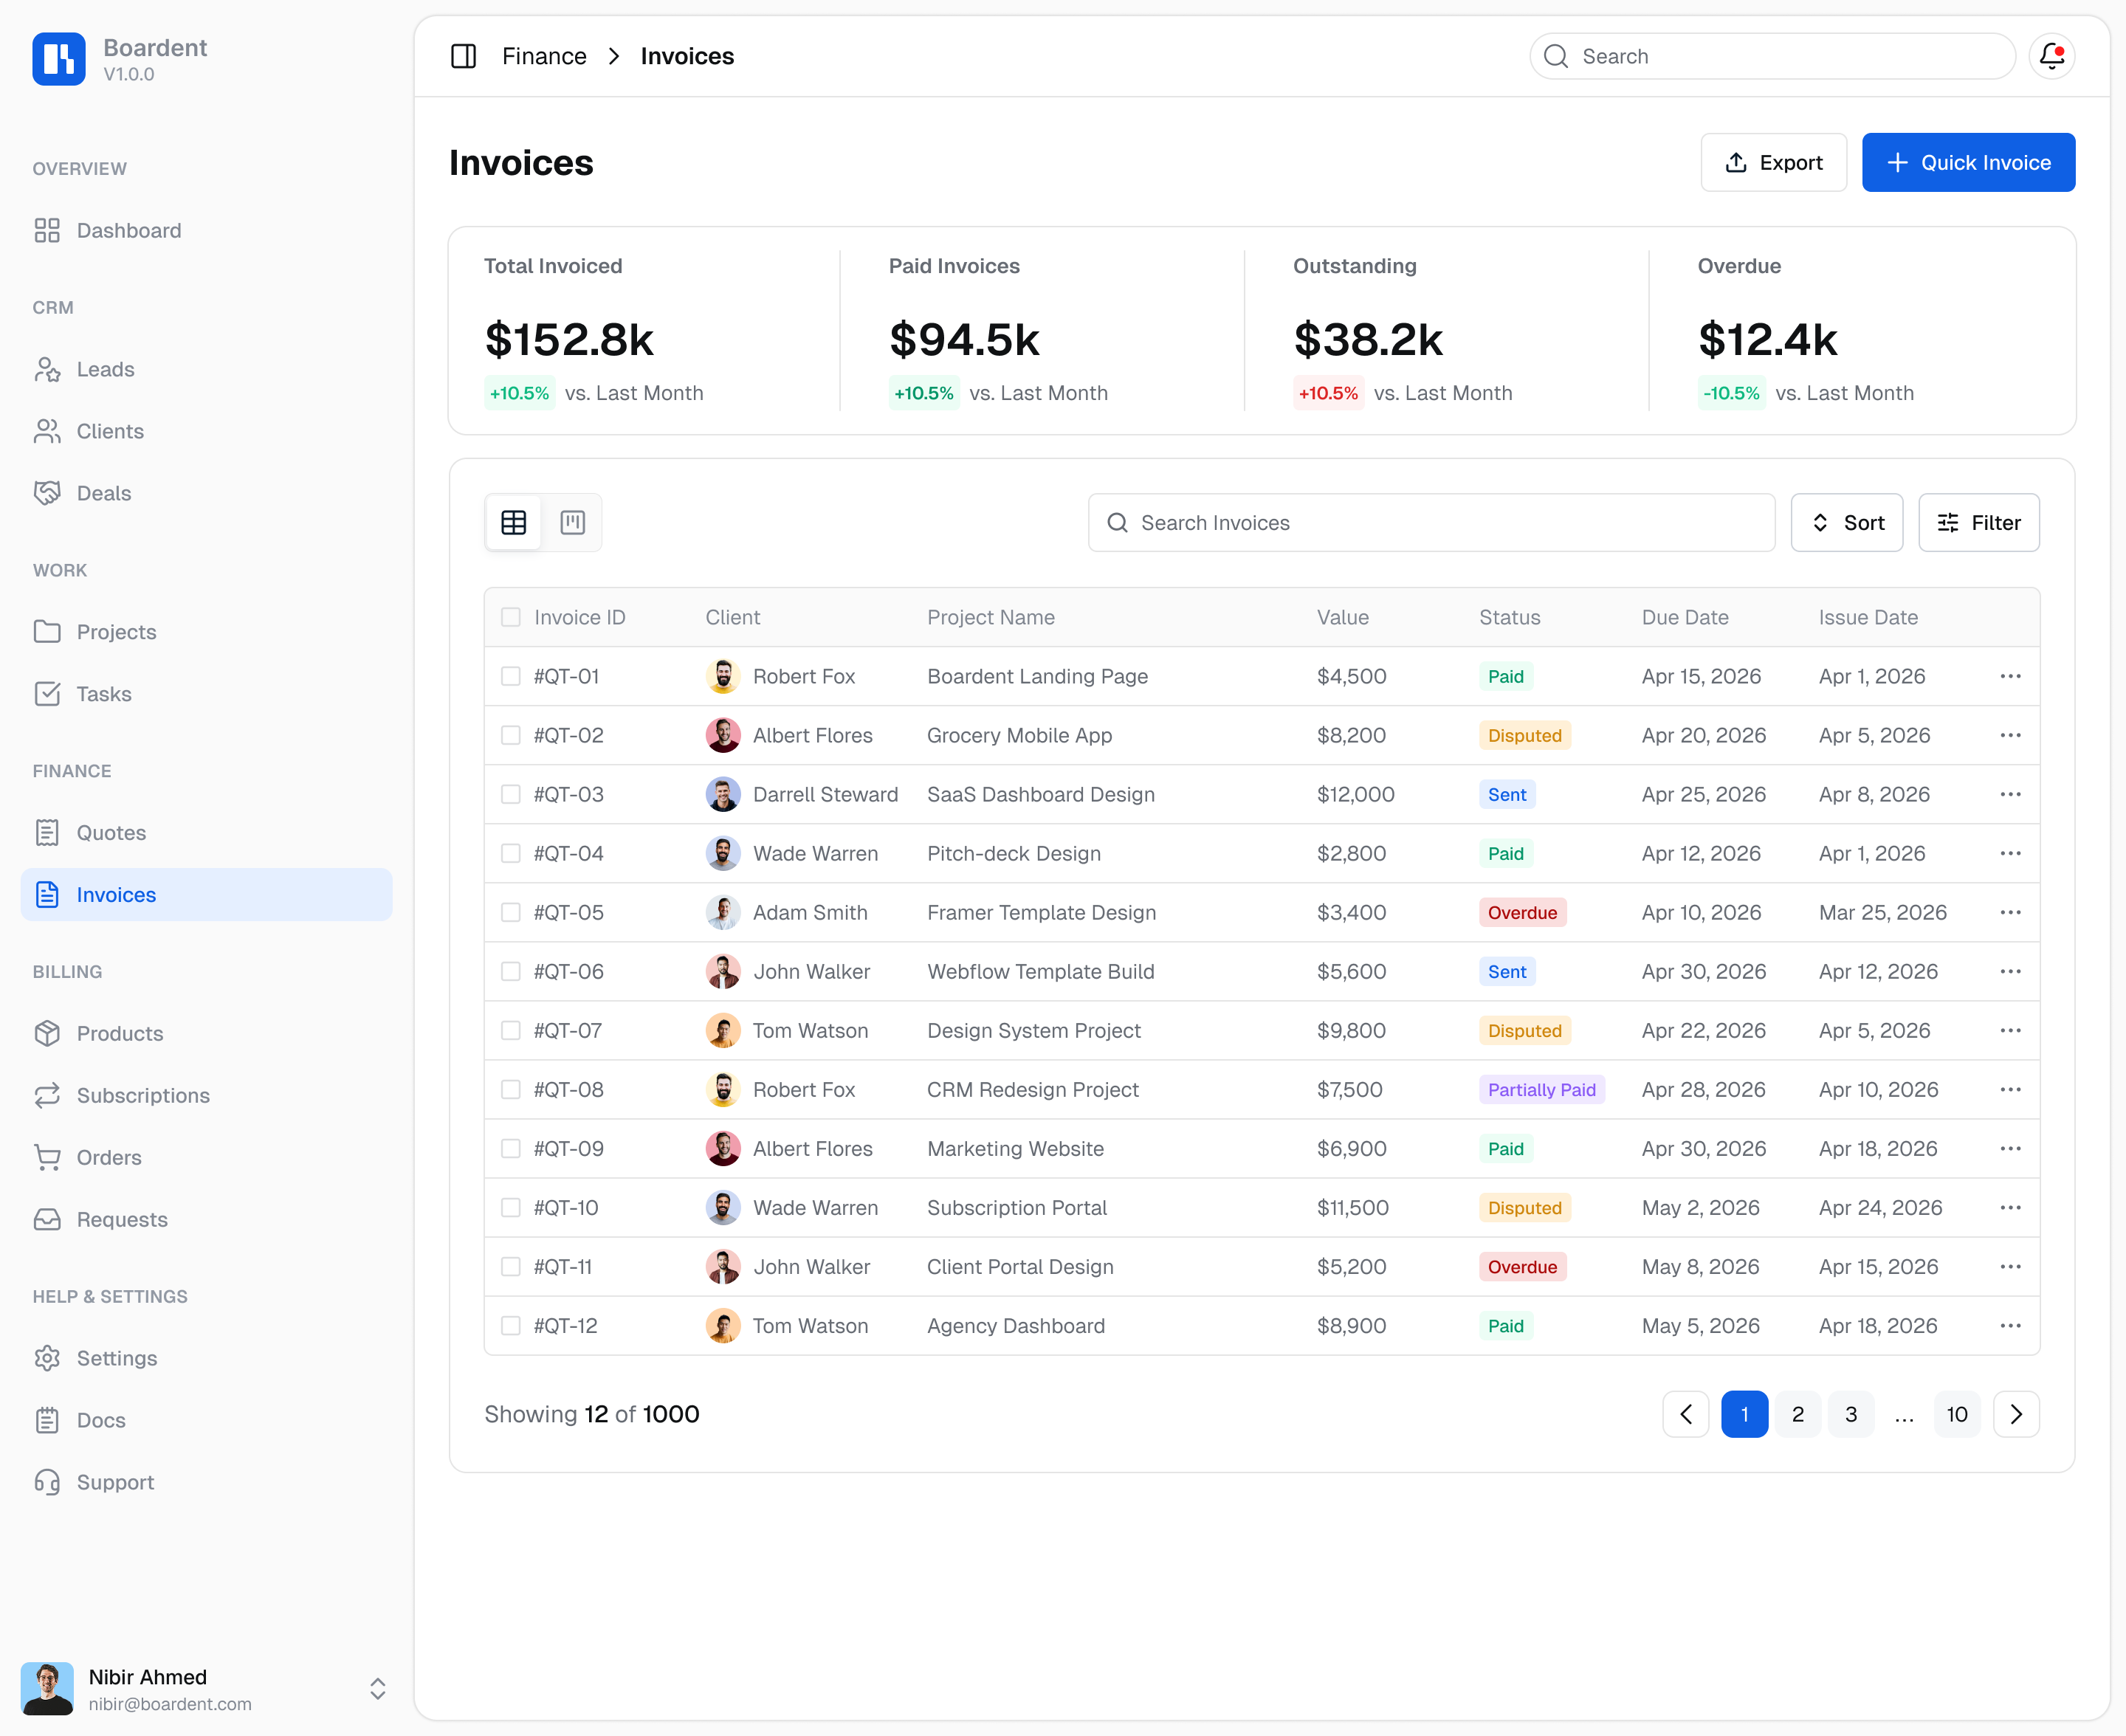The image size is (2126, 1736).
Task: Click "Framer Template Design" project name
Action: 1041,912
